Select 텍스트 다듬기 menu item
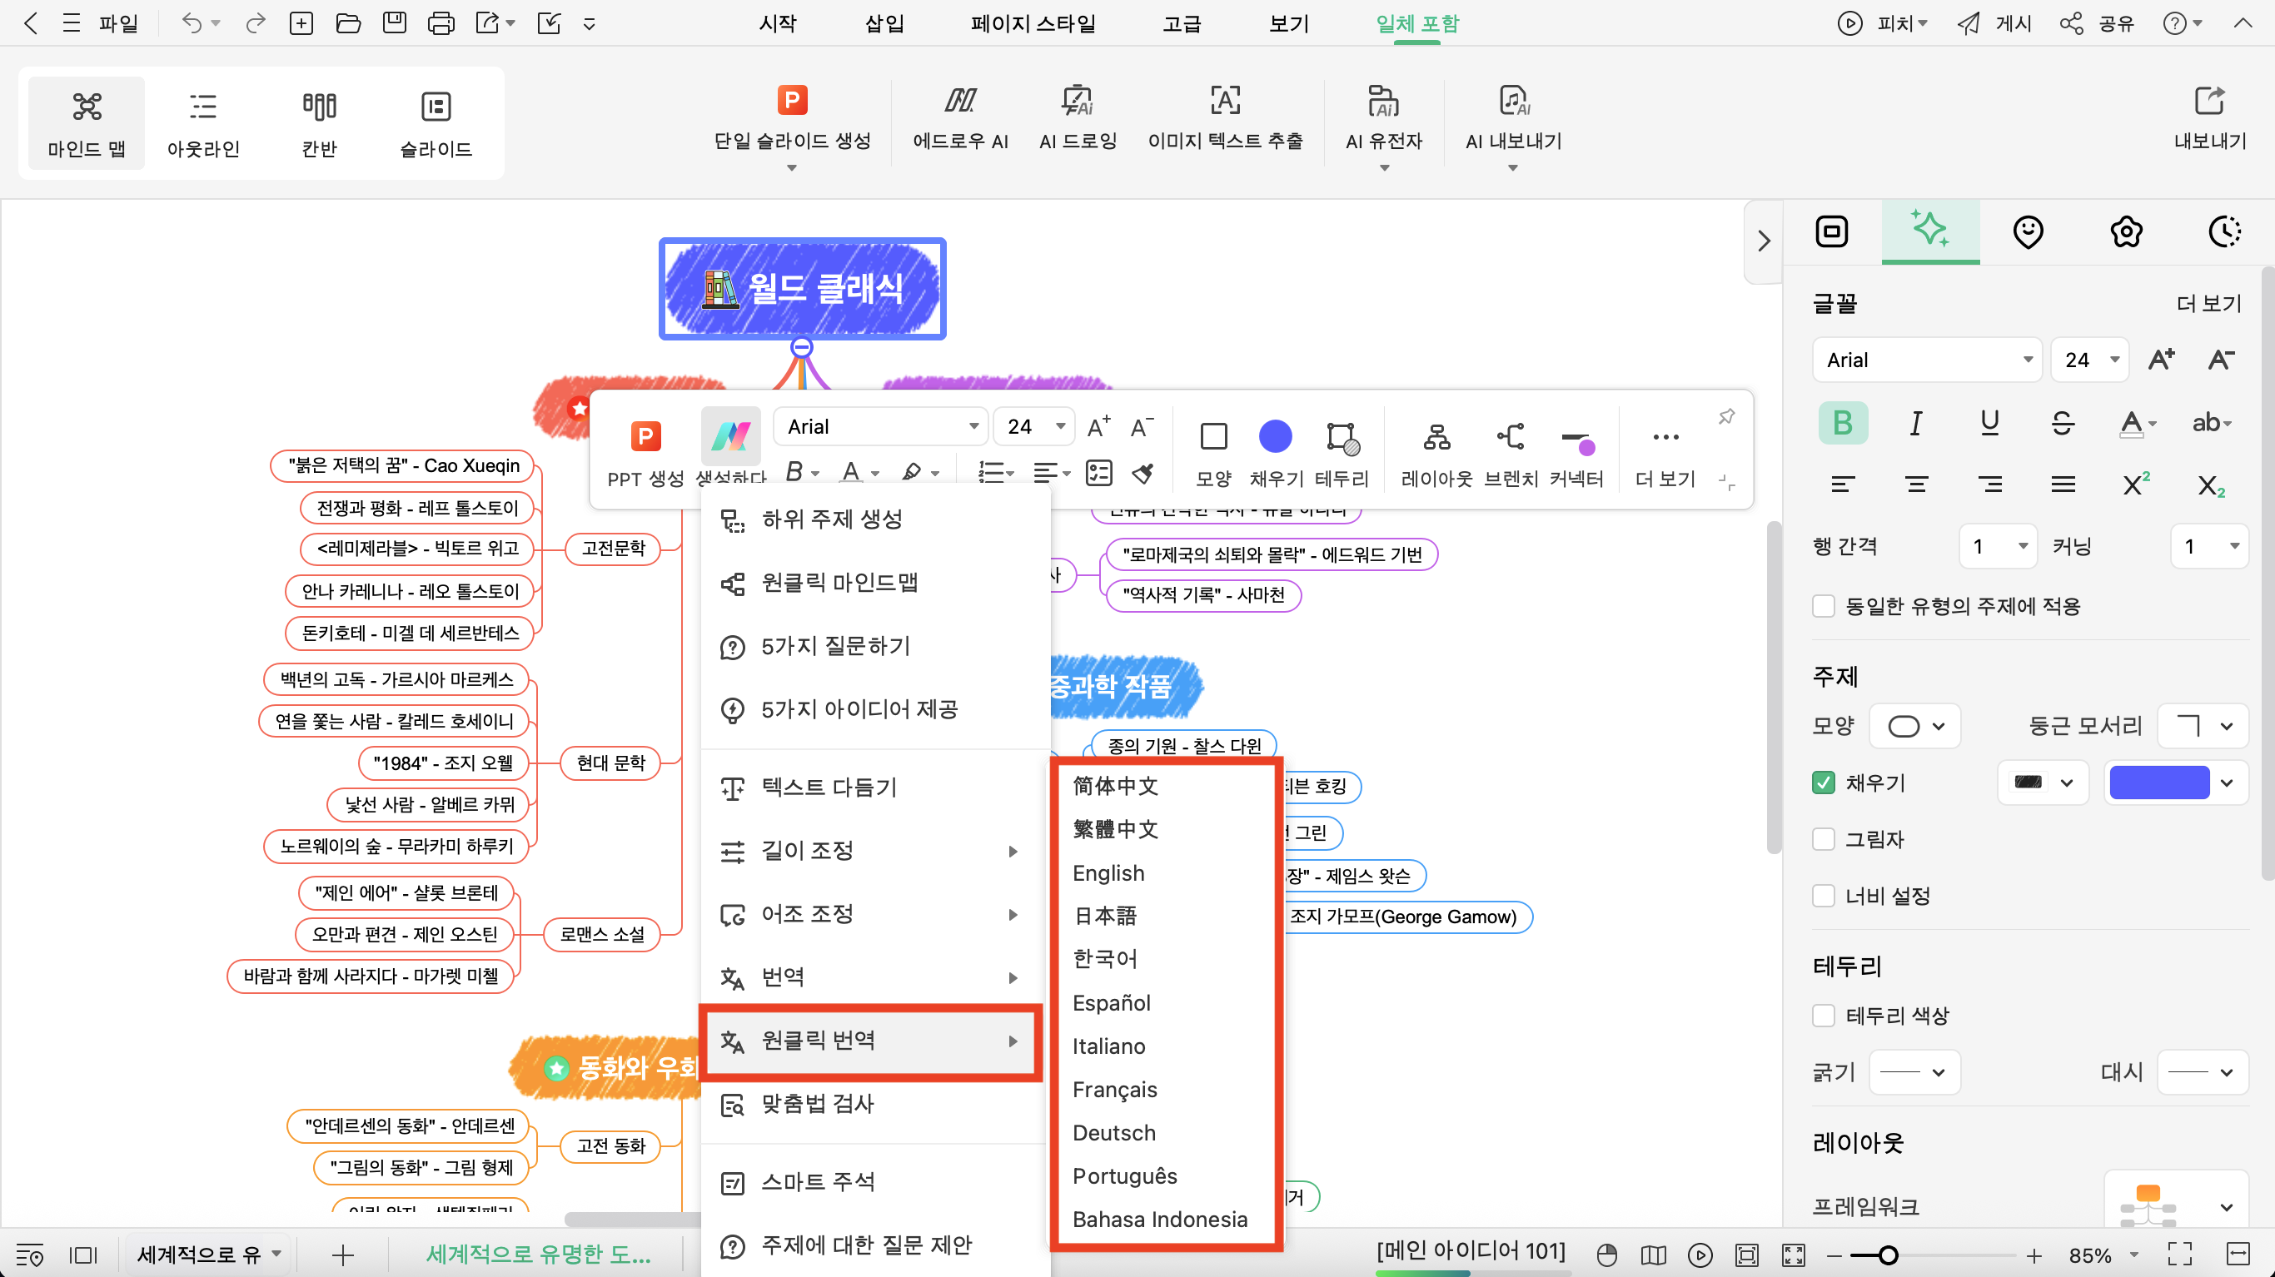 (x=874, y=788)
